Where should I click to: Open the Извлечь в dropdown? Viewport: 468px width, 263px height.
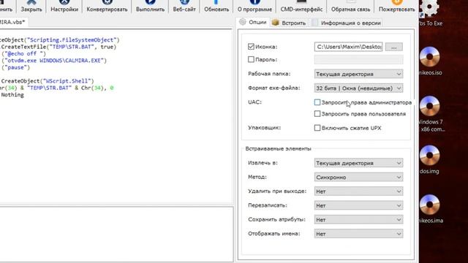[x=358, y=163]
